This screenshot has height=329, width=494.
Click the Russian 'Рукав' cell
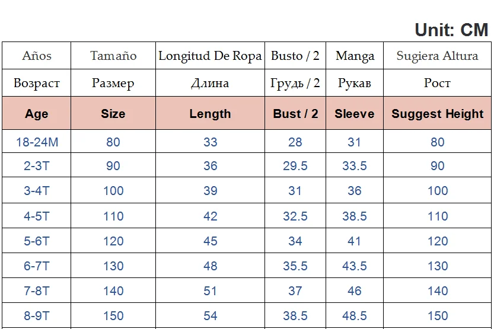point(355,84)
